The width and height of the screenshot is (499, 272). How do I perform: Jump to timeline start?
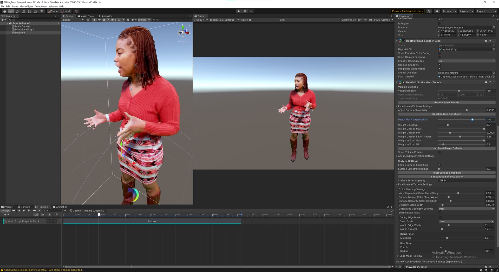(x=14, y=211)
